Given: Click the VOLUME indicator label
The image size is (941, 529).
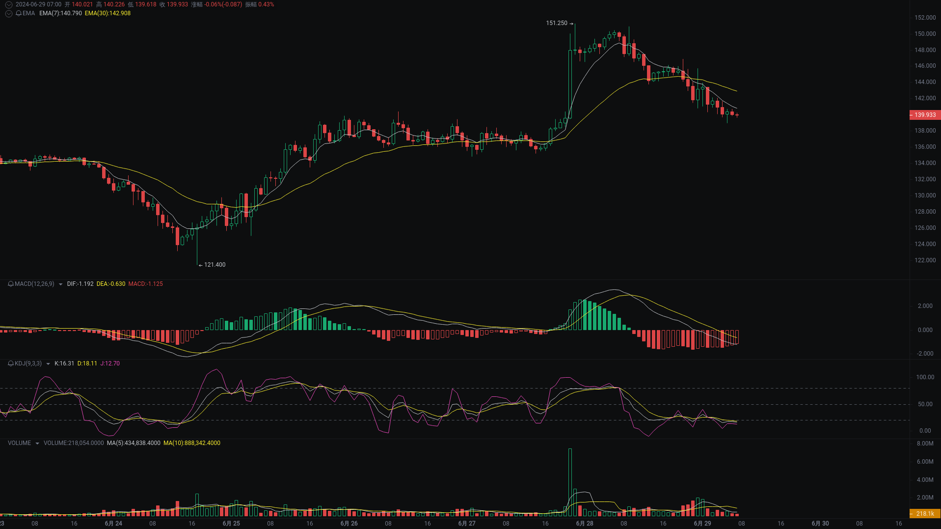Looking at the screenshot, I should pyautogui.click(x=19, y=443).
